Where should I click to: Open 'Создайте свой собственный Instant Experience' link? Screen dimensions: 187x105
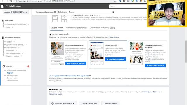tap(71, 76)
